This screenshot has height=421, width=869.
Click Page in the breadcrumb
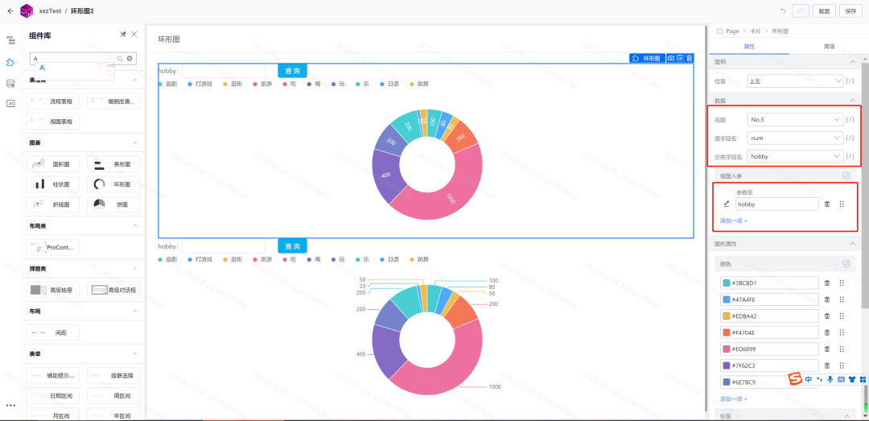(x=732, y=31)
